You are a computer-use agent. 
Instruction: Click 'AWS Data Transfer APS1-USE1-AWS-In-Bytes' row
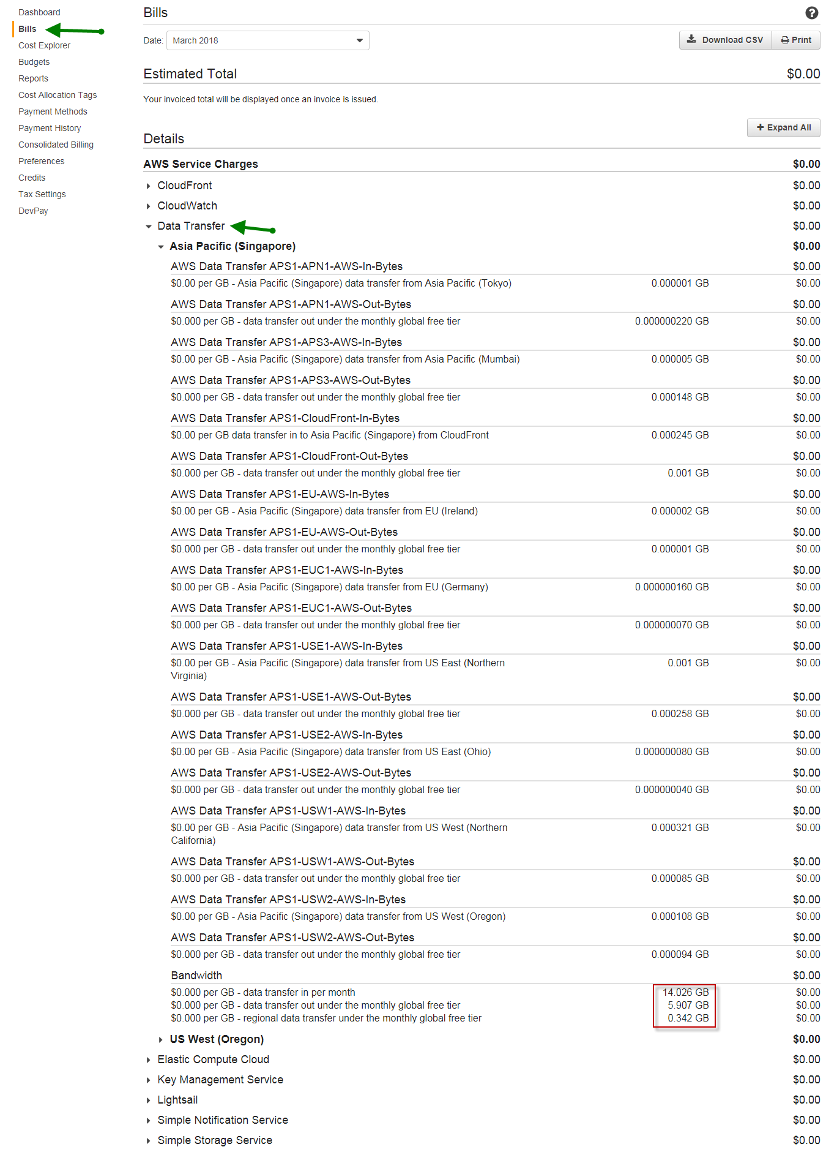(495, 646)
